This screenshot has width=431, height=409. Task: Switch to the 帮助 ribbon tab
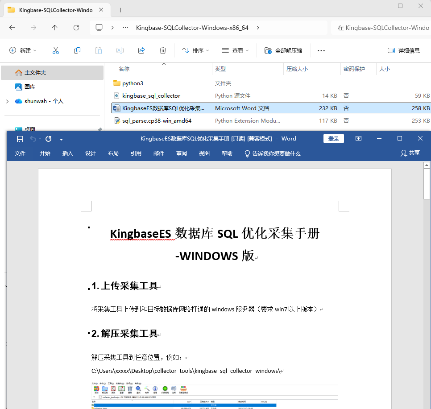(x=227, y=153)
